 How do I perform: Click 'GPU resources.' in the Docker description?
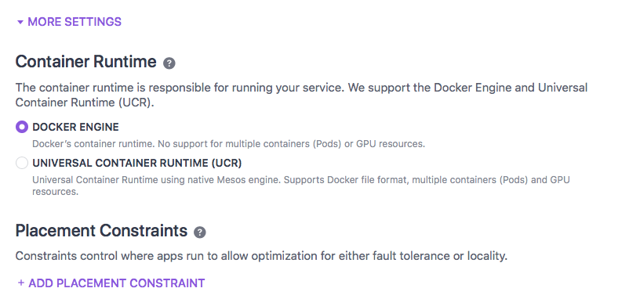(x=391, y=144)
